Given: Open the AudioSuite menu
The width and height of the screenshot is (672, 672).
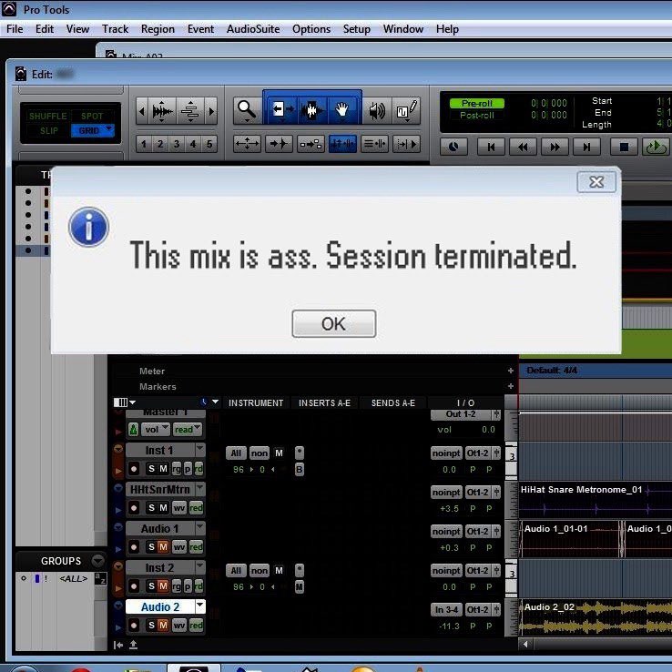Looking at the screenshot, I should (253, 29).
